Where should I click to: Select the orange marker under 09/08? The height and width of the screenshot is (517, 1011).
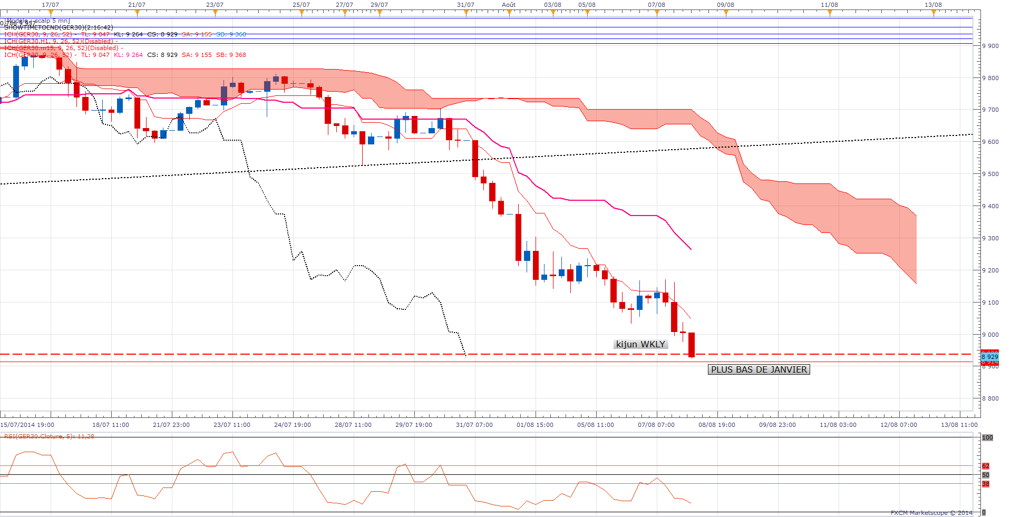tap(726, 13)
